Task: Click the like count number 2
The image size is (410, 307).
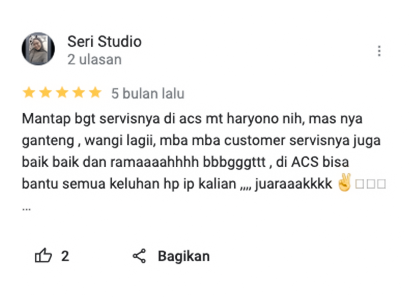Action: click(x=65, y=256)
